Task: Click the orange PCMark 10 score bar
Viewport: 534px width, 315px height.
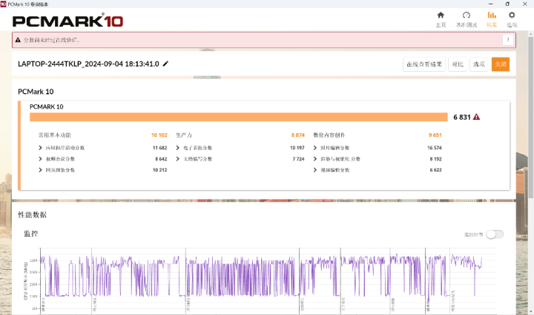Action: (238, 117)
